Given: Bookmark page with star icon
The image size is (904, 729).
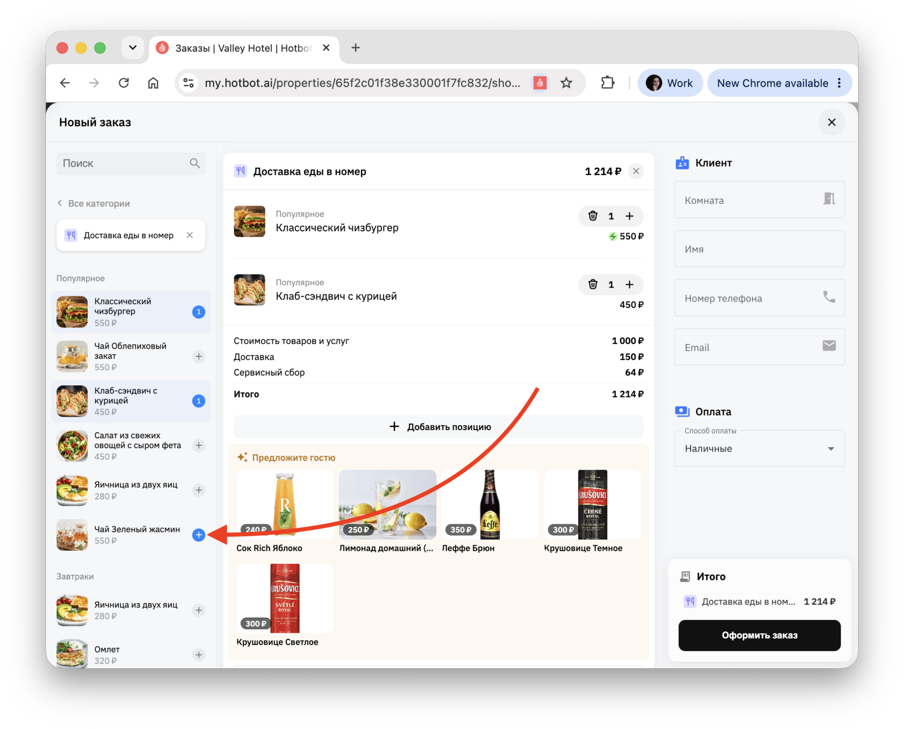Looking at the screenshot, I should click(566, 83).
